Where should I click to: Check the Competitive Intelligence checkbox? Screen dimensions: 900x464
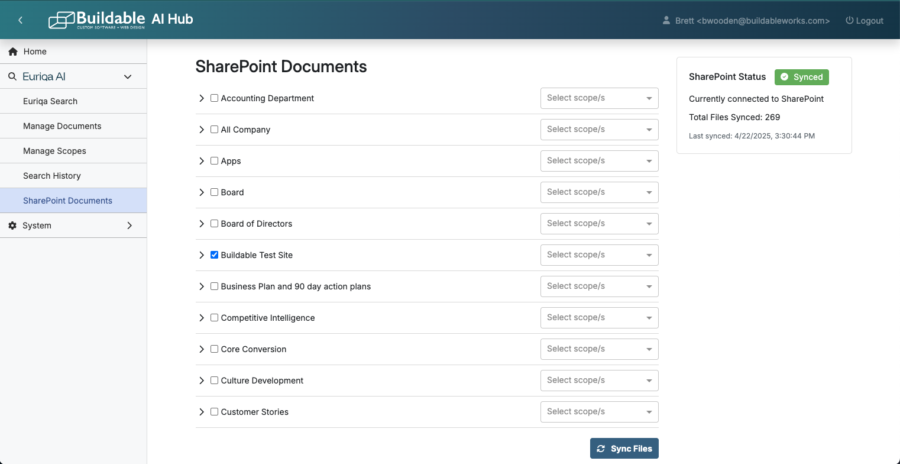pyautogui.click(x=215, y=318)
